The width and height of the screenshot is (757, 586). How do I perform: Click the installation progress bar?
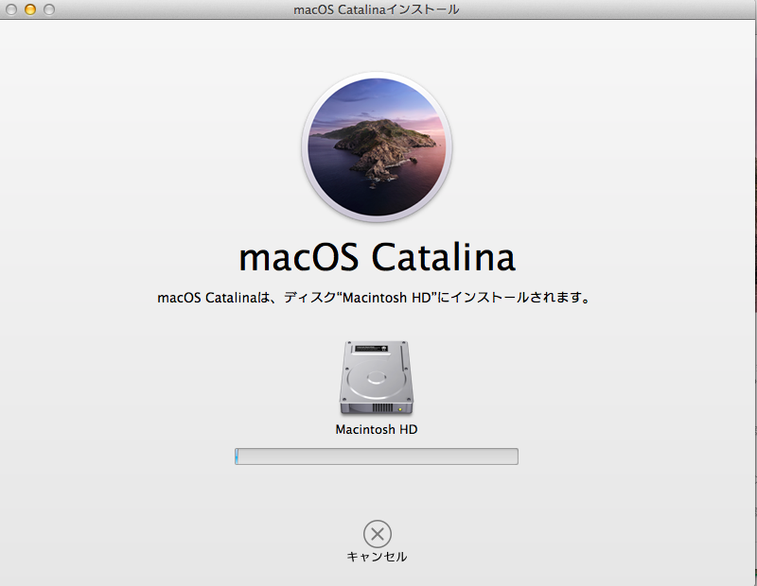[x=377, y=457]
